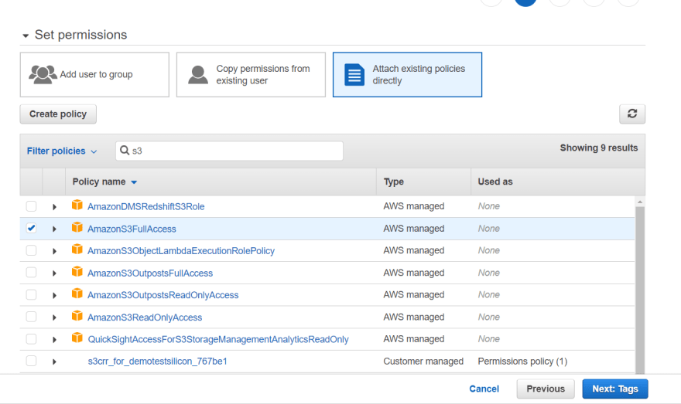Expand the QuickSightAccessForS3StorageManagementAnalyticsReadOnly details arrow

click(54, 339)
